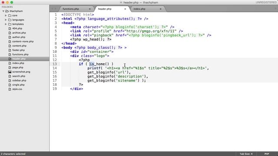Click the content-none.php file icon
This screenshot has width=278, height=156.
(10, 42)
